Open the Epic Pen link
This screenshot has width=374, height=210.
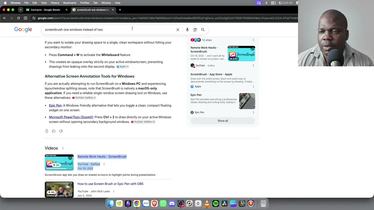coord(55,106)
